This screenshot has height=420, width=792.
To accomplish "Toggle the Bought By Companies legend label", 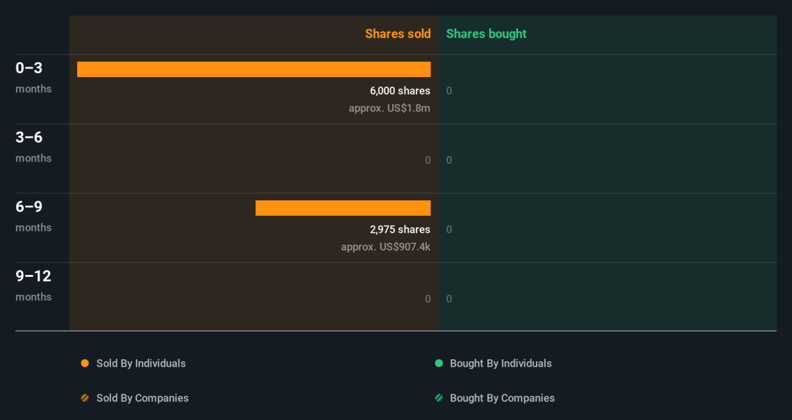I will [x=502, y=398].
